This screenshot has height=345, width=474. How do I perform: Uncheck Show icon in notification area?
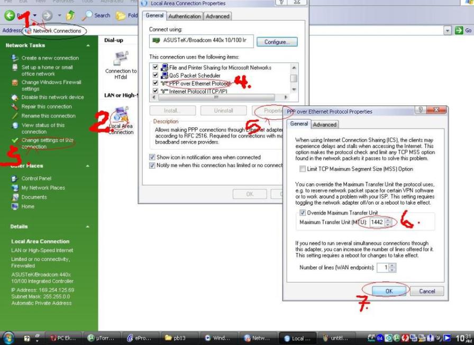[152, 157]
